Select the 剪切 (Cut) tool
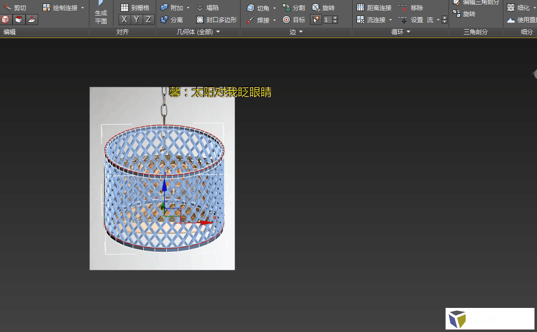 [x=15, y=8]
